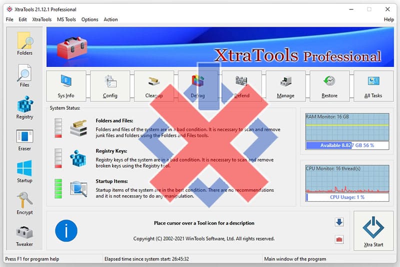The height and width of the screenshot is (267, 400).
Task: Open the Files scanner tool
Action: (24, 75)
